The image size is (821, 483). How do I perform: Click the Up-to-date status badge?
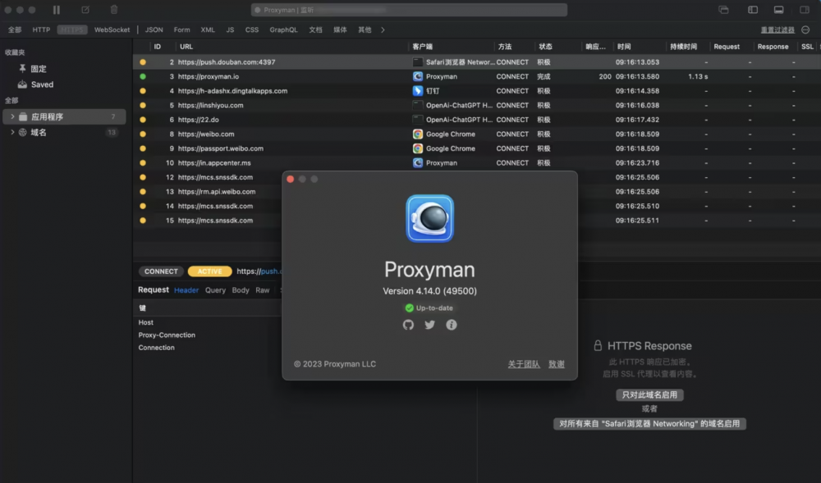pos(429,308)
